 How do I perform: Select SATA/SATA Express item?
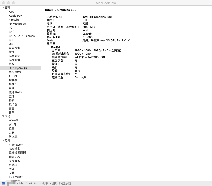(x=22, y=36)
